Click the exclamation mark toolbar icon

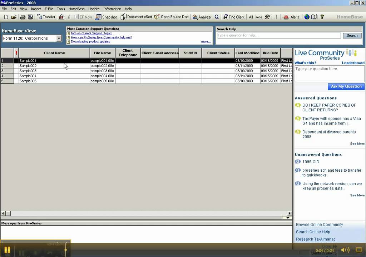[276, 17]
